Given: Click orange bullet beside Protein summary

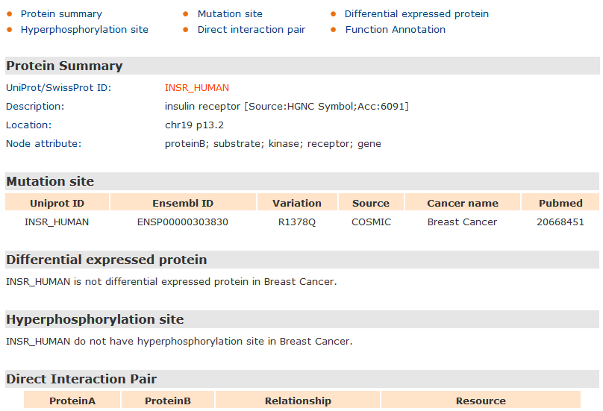Looking at the screenshot, I should click(x=10, y=14).
